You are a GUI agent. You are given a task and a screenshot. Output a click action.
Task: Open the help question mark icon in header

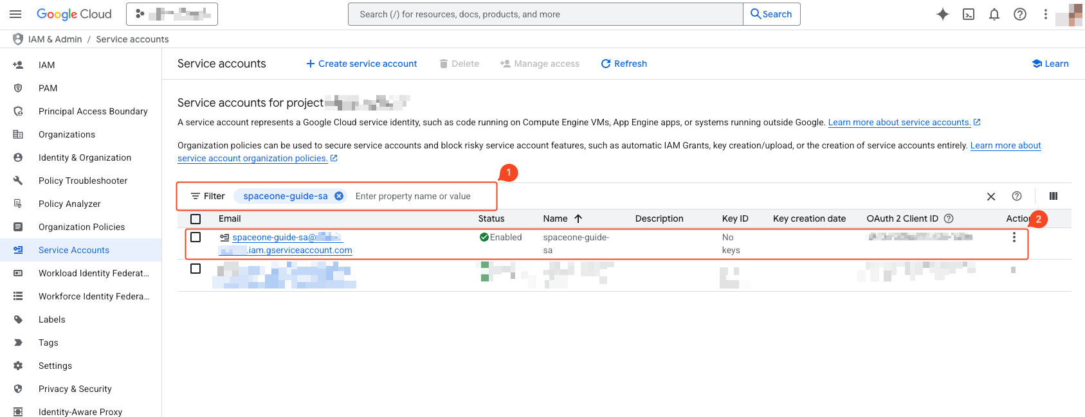point(1020,14)
